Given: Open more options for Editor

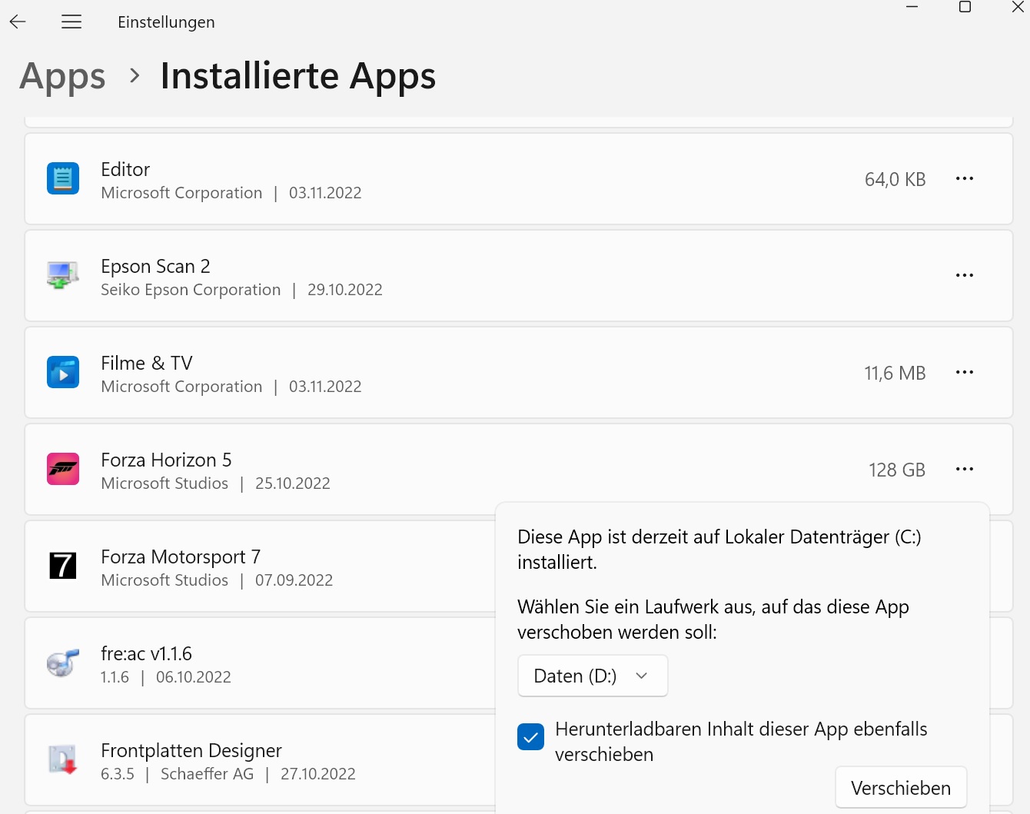Looking at the screenshot, I should click(x=965, y=178).
